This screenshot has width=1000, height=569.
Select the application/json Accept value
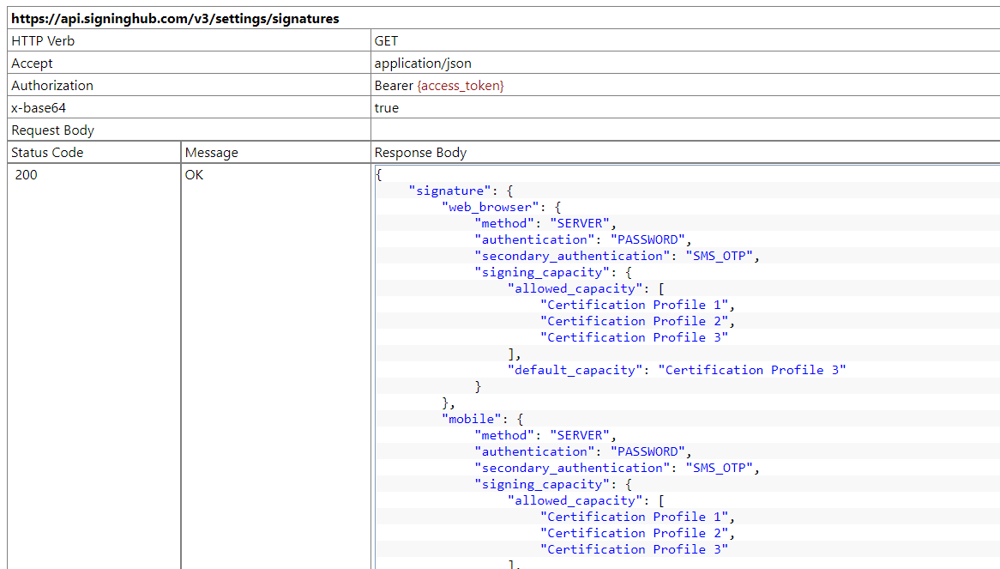[x=423, y=64]
